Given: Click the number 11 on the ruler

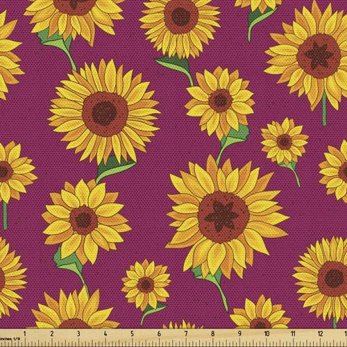Looking at the screenshot, I should tap(294, 334).
